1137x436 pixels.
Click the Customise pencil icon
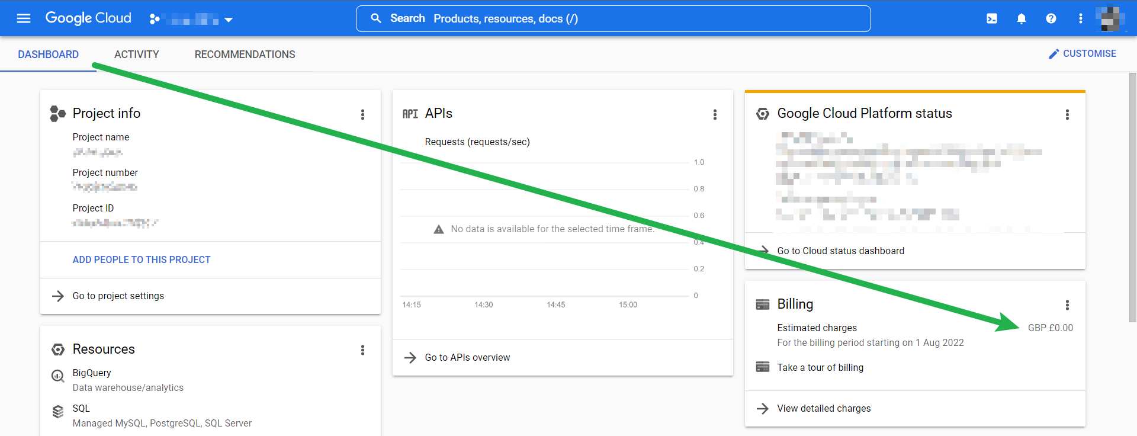1054,54
